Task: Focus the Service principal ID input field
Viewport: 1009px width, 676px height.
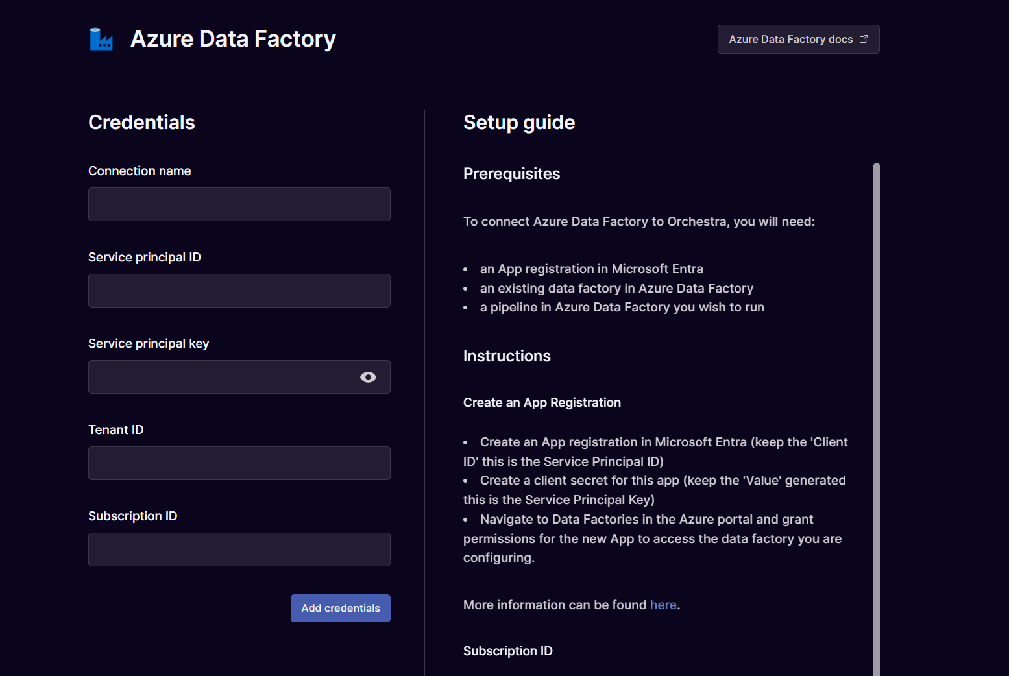Action: (x=239, y=291)
